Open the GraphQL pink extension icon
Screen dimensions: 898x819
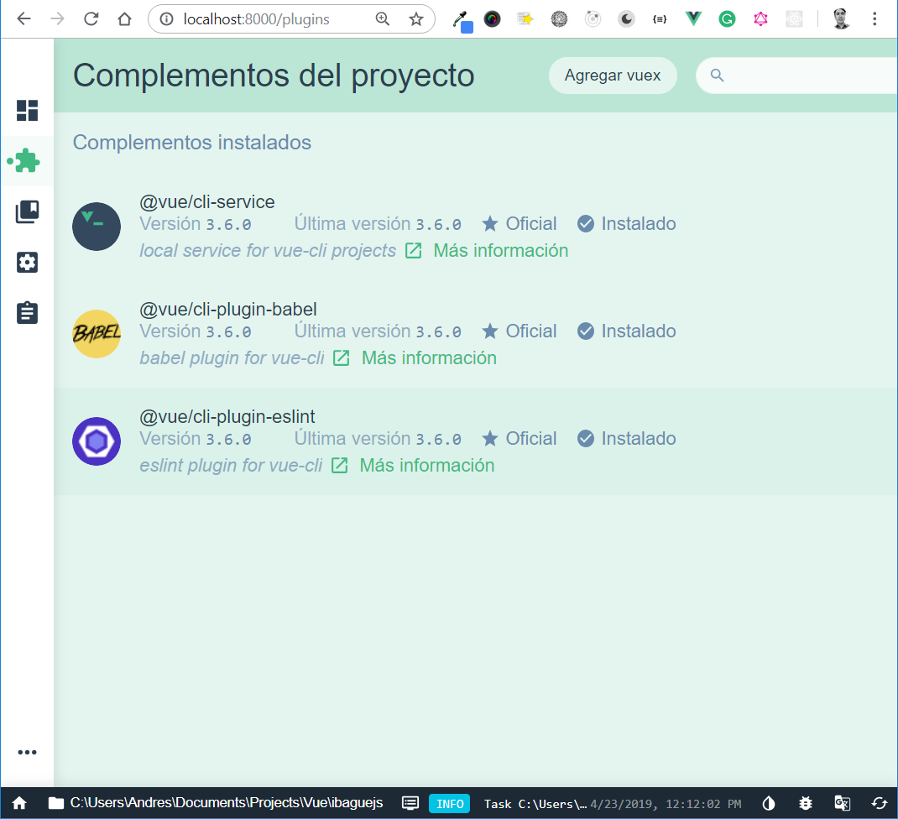760,19
